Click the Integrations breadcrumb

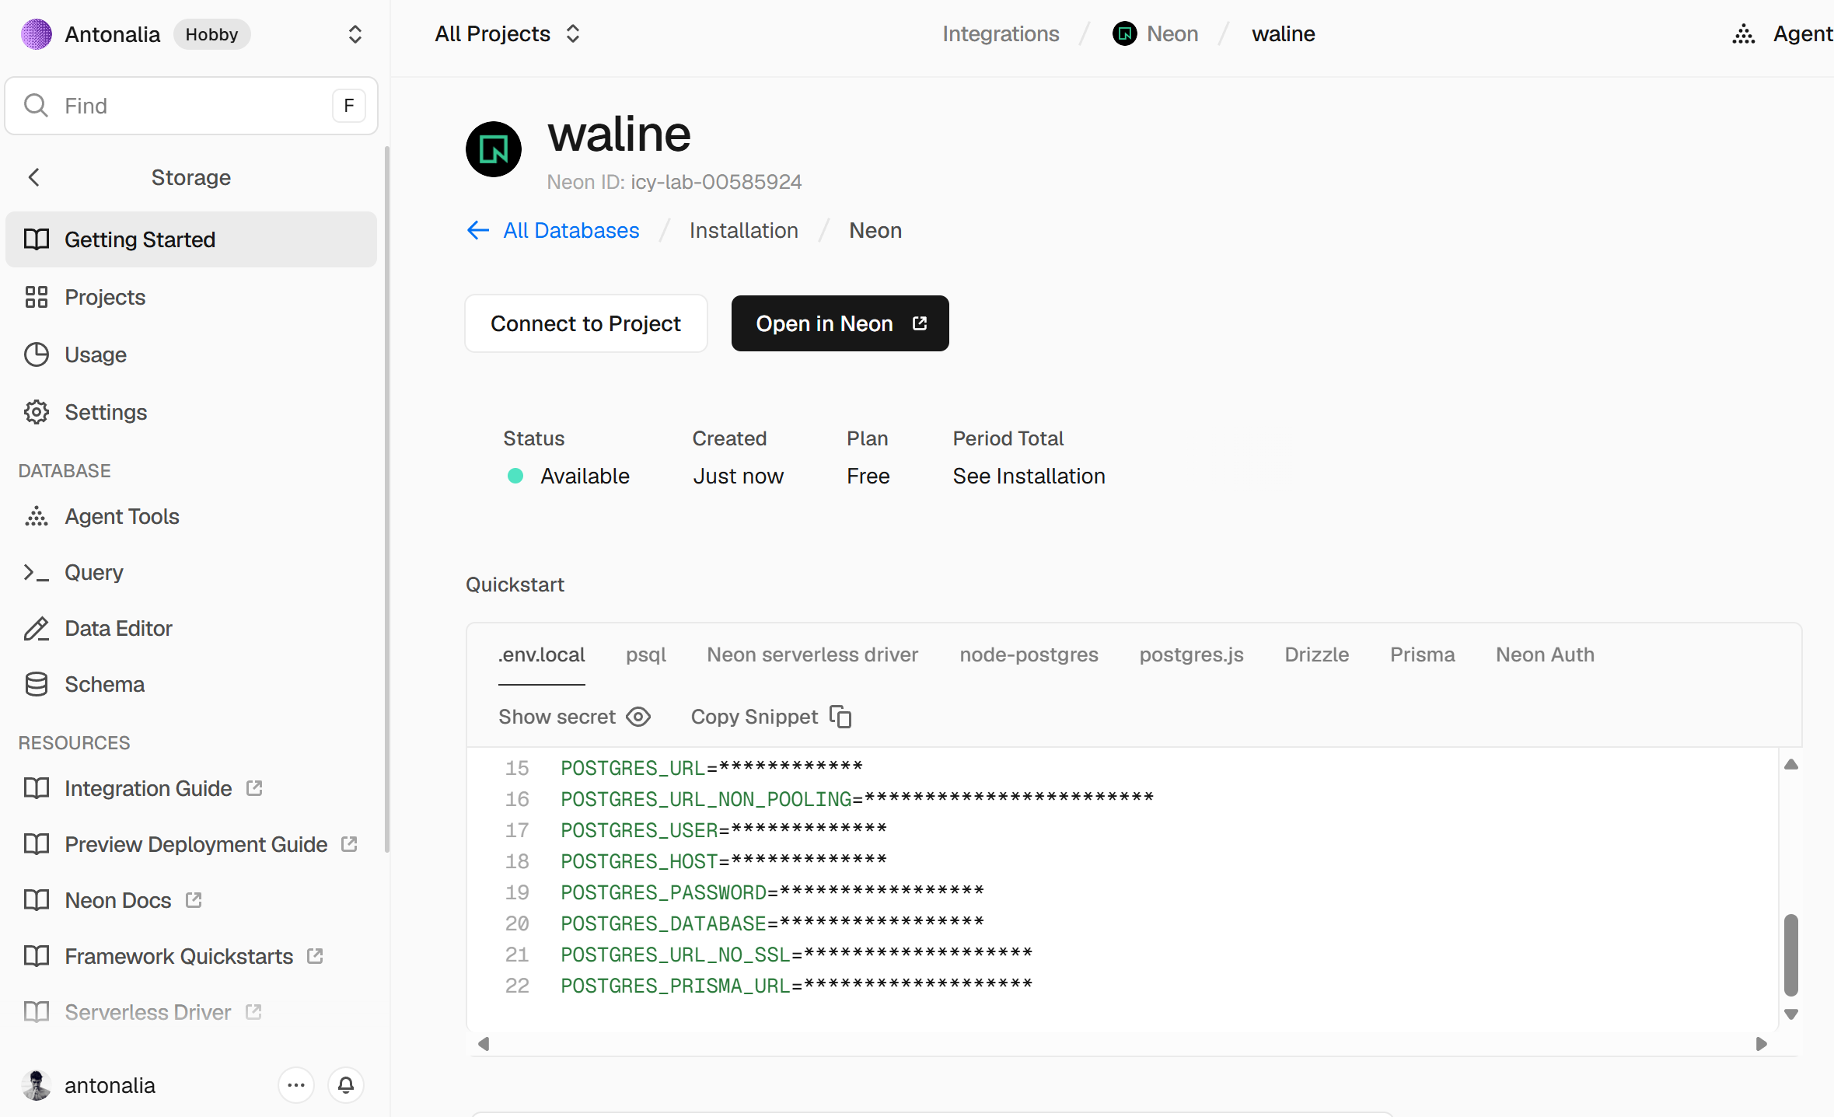coord(1001,34)
